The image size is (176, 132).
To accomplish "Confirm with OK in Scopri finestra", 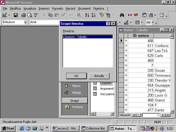I will pos(76,76).
